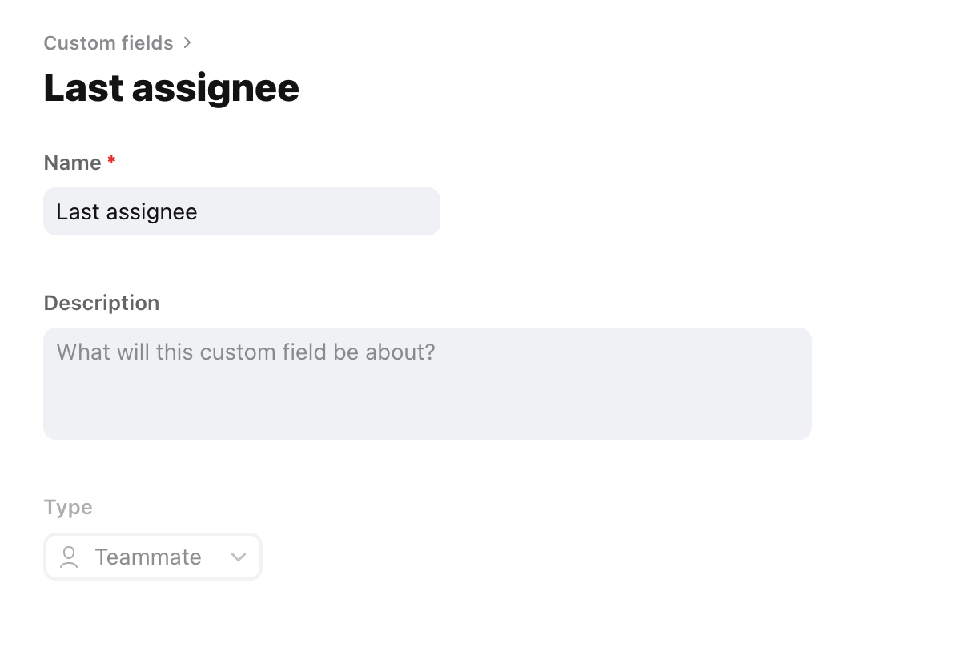Screen dimensions: 972x668
Task: Click the breadcrumb chevron after Custom fields
Action: click(x=187, y=42)
